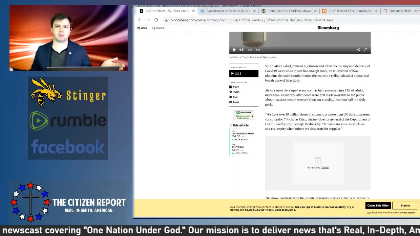Close the DCCC Blasted tab
Screen dimensions: 420x236
(376, 11)
